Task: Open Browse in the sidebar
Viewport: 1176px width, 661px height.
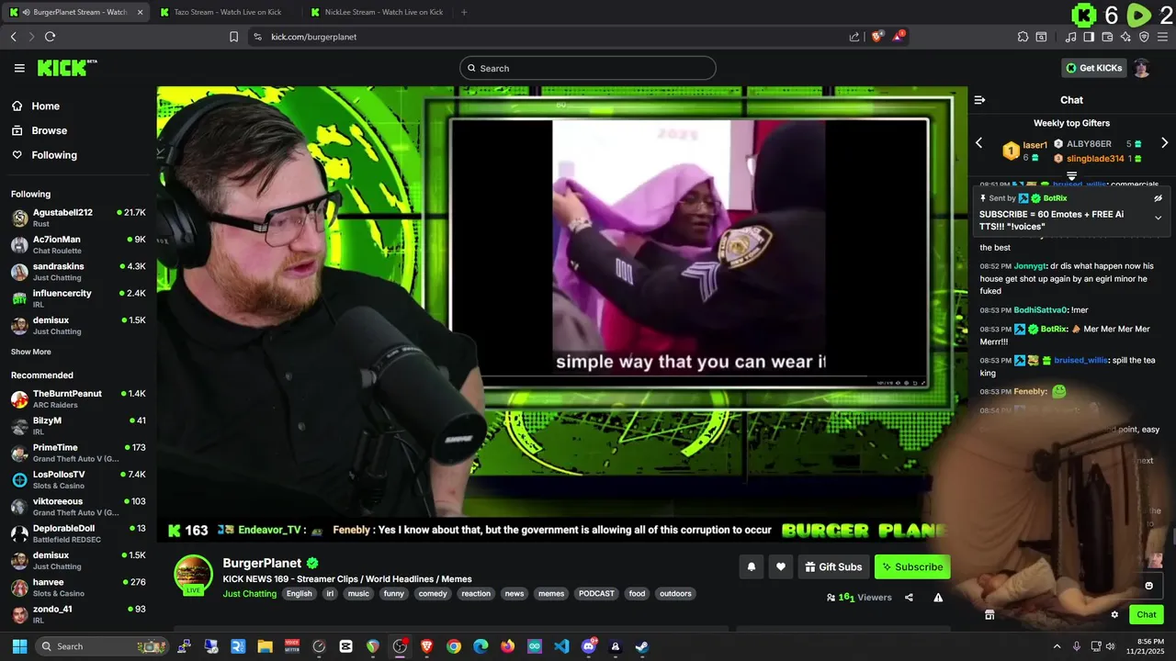Action: (x=49, y=130)
